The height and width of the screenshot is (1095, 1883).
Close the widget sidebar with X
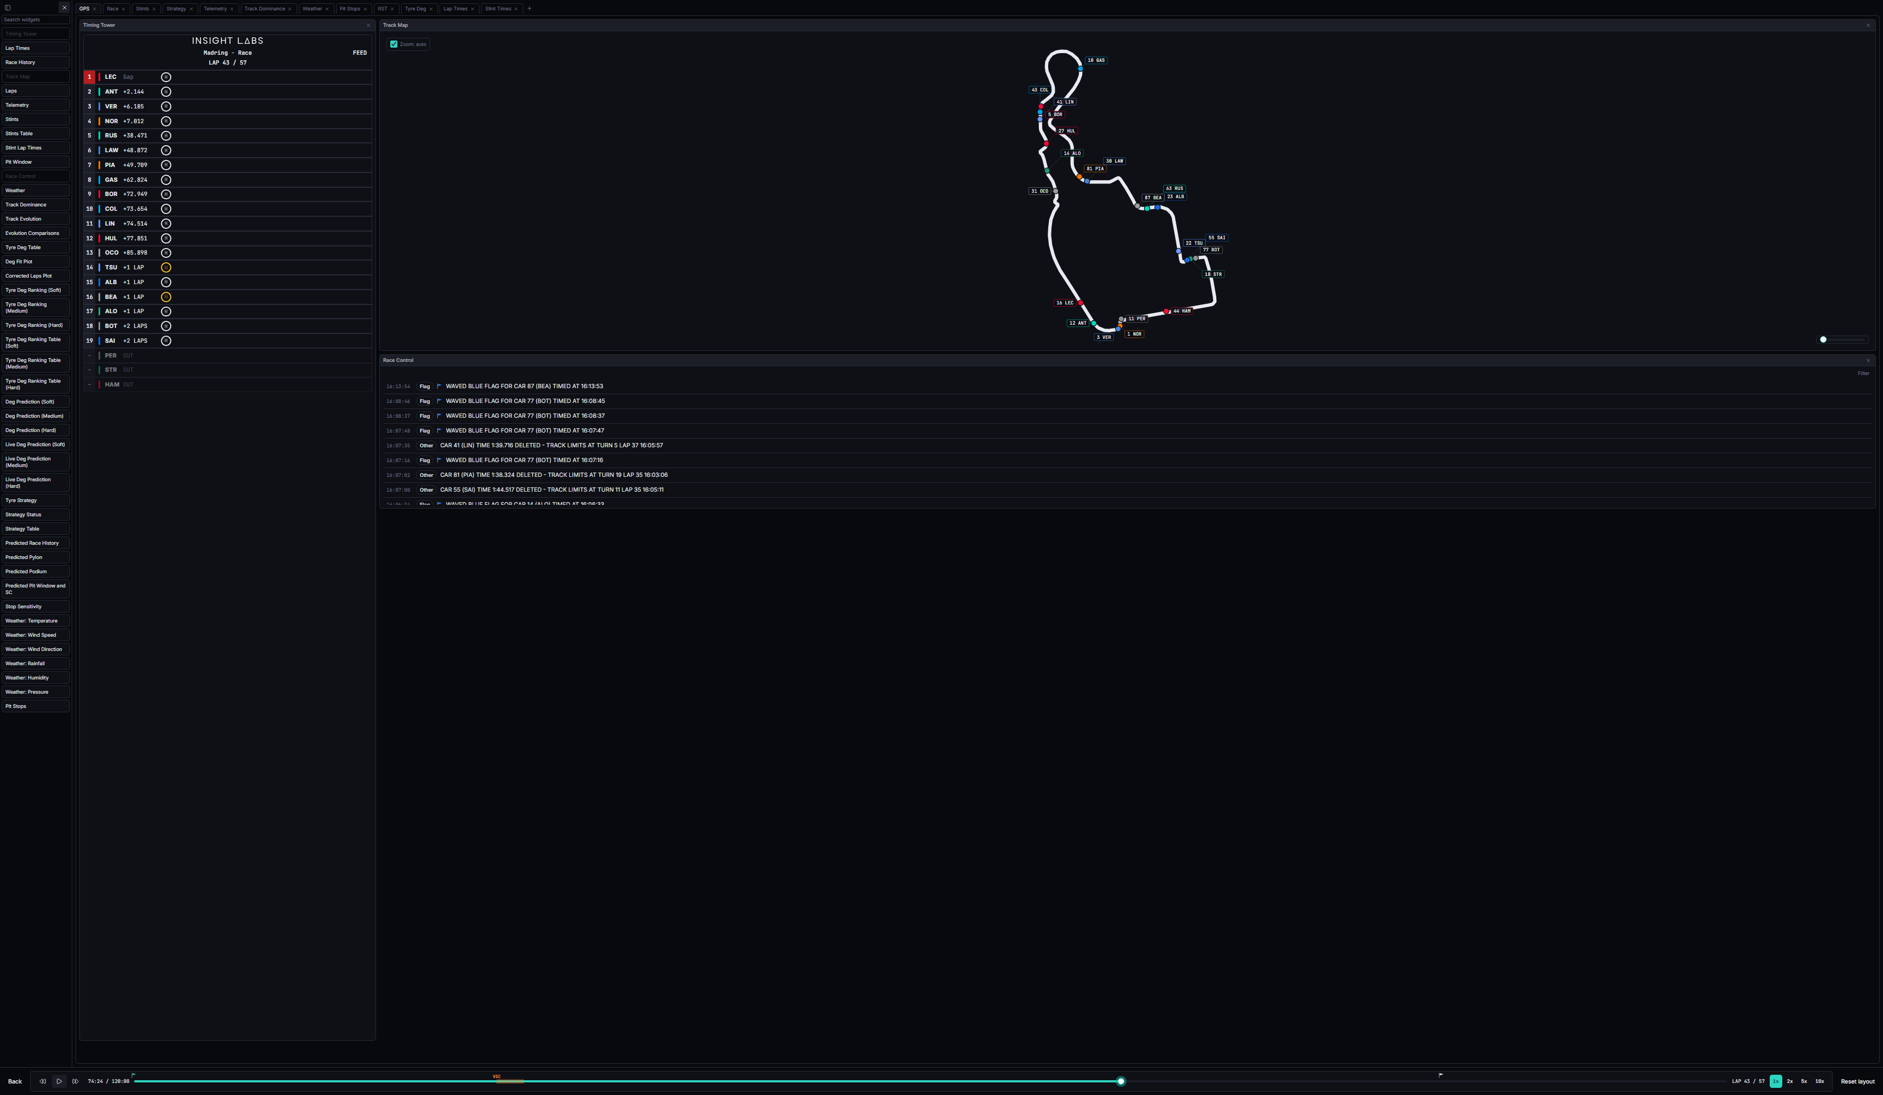(64, 8)
